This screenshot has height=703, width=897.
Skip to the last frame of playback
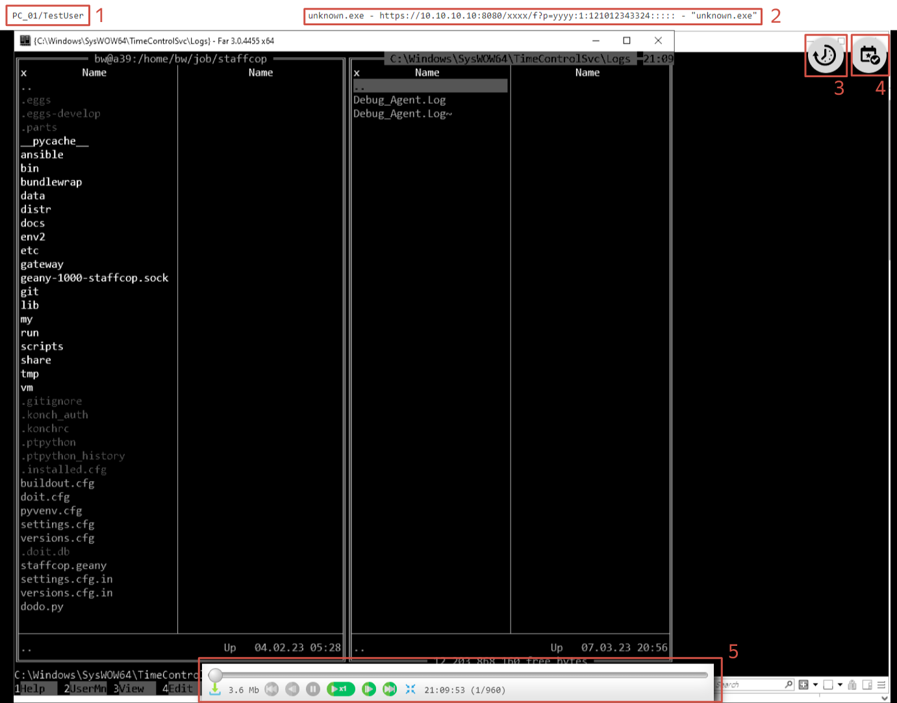tap(390, 689)
